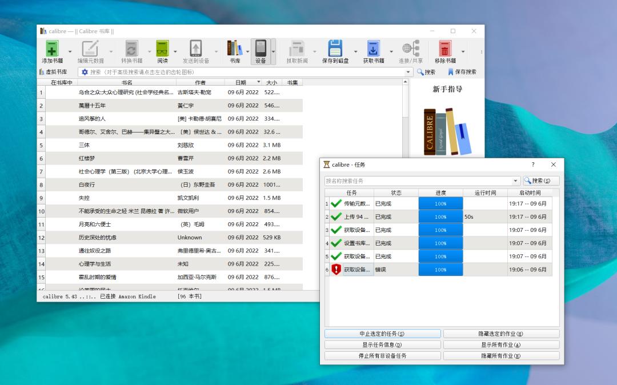Expand the task name search dropdown
617x385 pixels.
(x=516, y=181)
